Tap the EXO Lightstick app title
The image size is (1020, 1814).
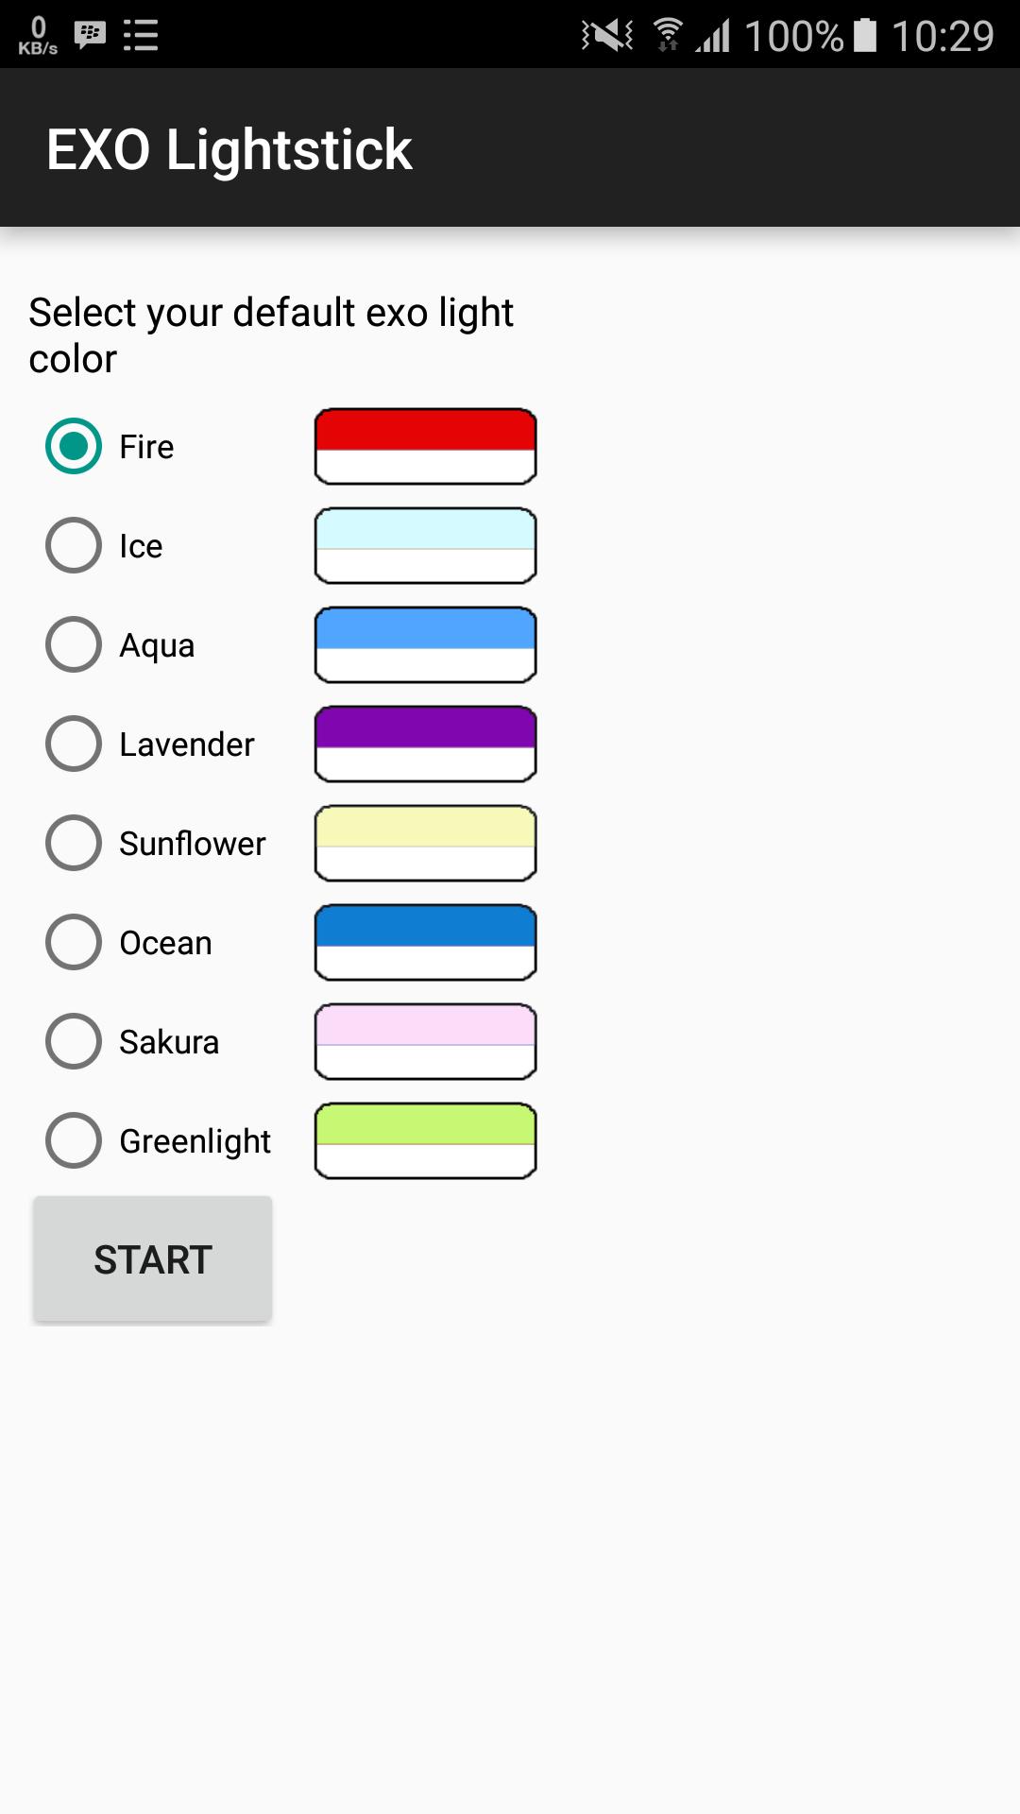pos(229,149)
